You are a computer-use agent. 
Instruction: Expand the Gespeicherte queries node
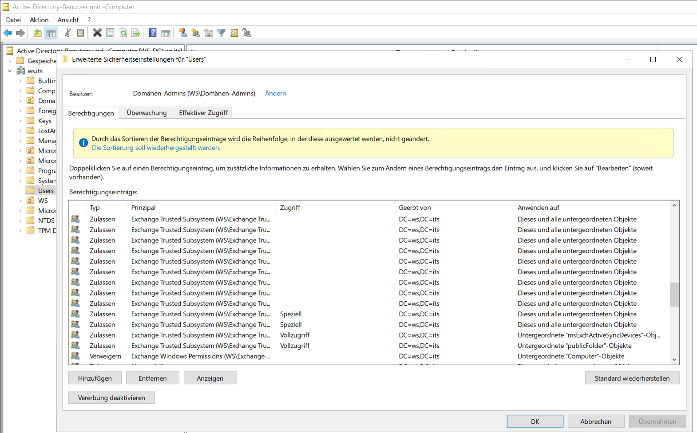[10, 61]
